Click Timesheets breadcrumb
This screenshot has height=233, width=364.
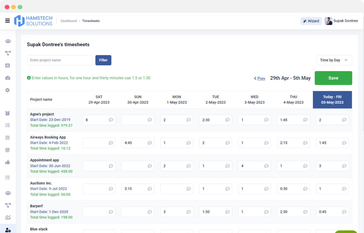coord(91,21)
